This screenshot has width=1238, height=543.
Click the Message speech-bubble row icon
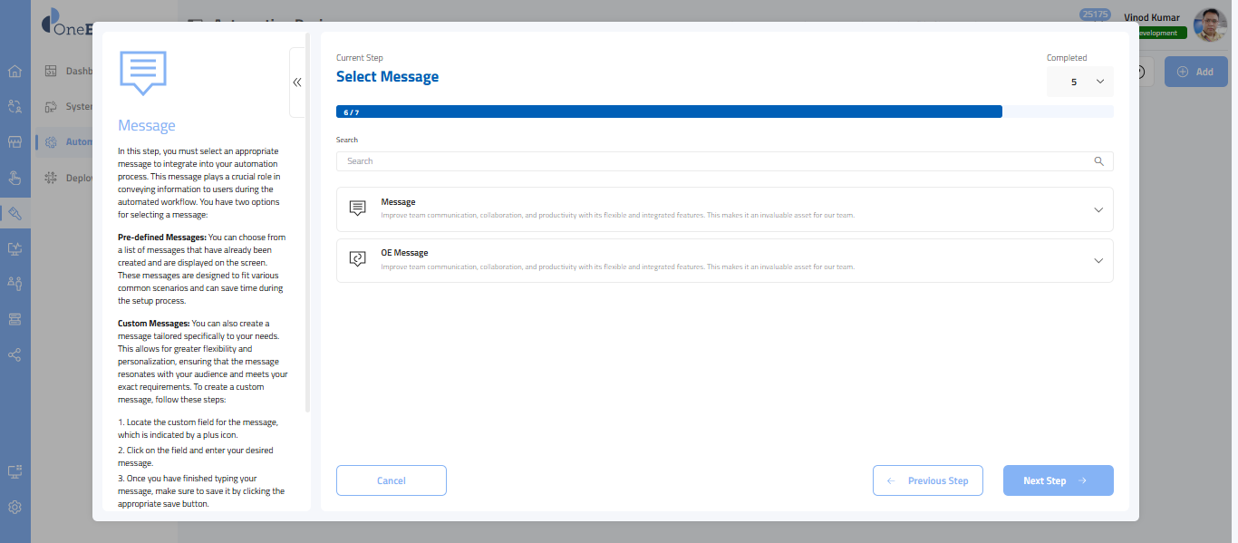click(x=357, y=208)
